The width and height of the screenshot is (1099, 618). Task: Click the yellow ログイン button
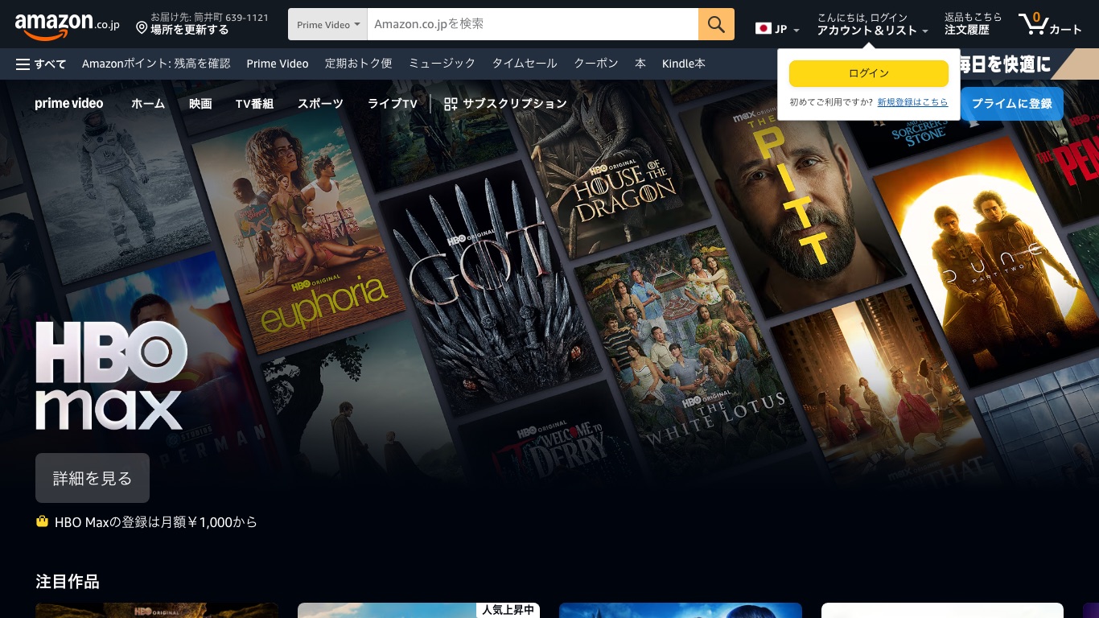pos(869,73)
